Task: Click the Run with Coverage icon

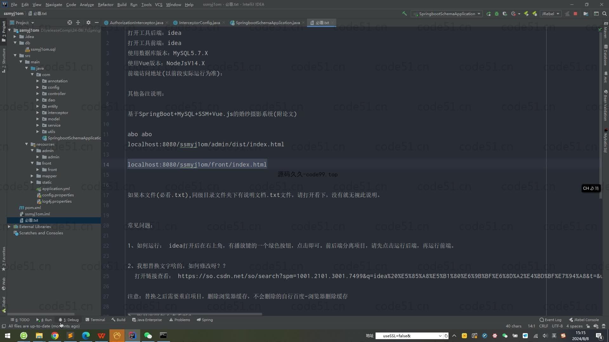Action: pos(505,14)
